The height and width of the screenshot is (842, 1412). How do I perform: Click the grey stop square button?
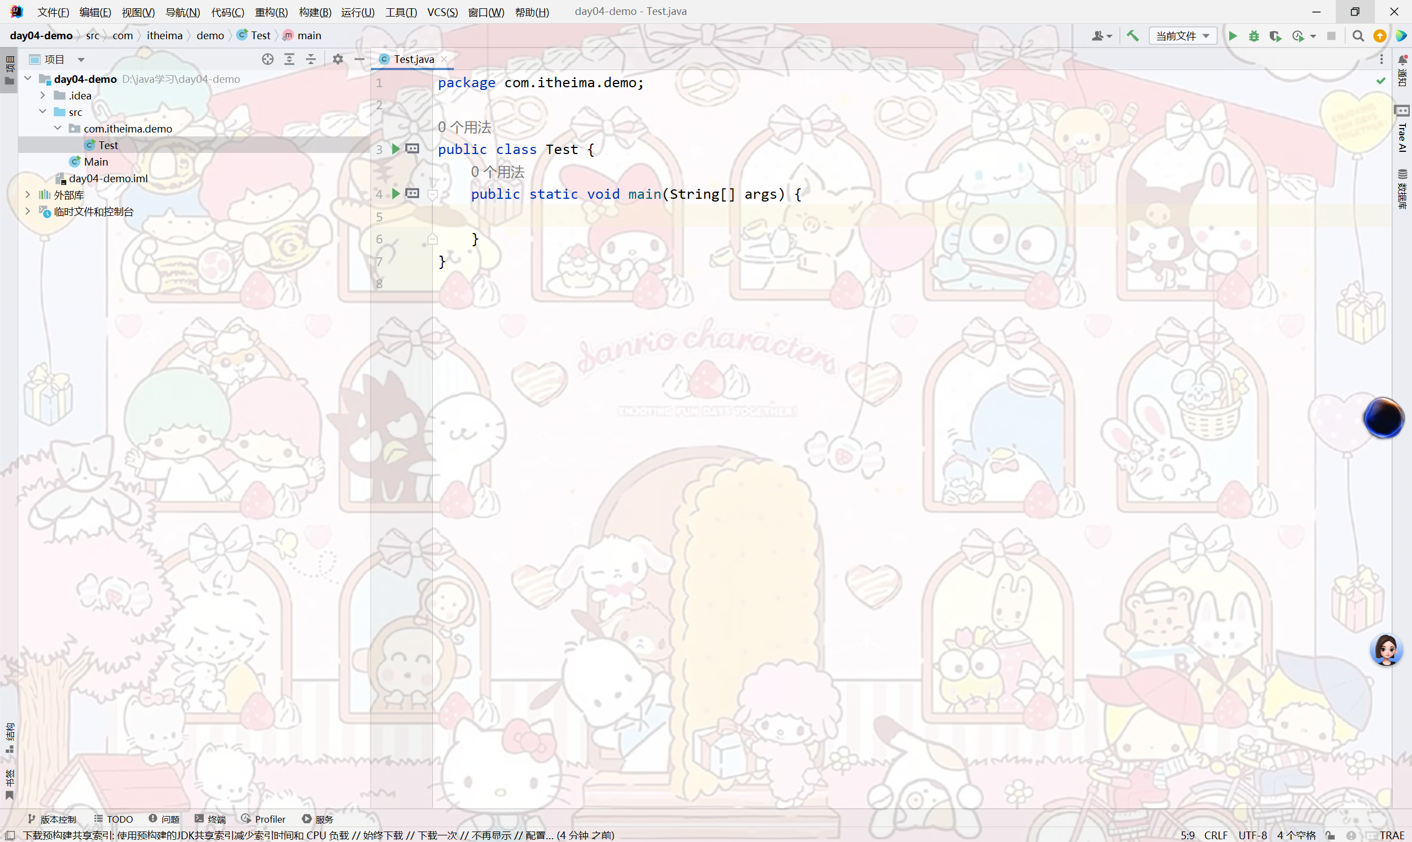click(x=1331, y=36)
